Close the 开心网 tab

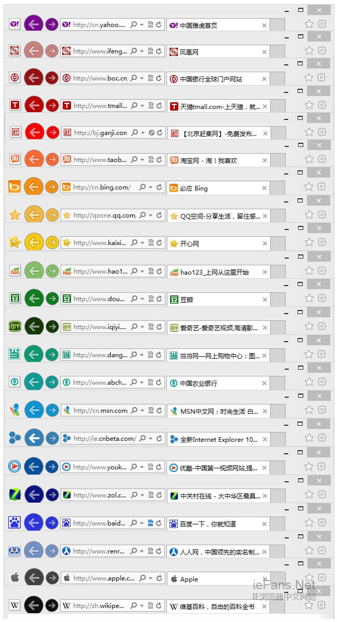264,243
